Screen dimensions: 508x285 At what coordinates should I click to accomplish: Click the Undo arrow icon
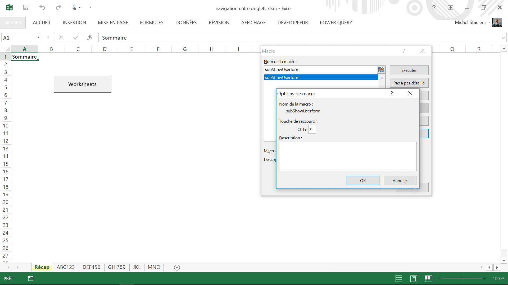click(42, 7)
